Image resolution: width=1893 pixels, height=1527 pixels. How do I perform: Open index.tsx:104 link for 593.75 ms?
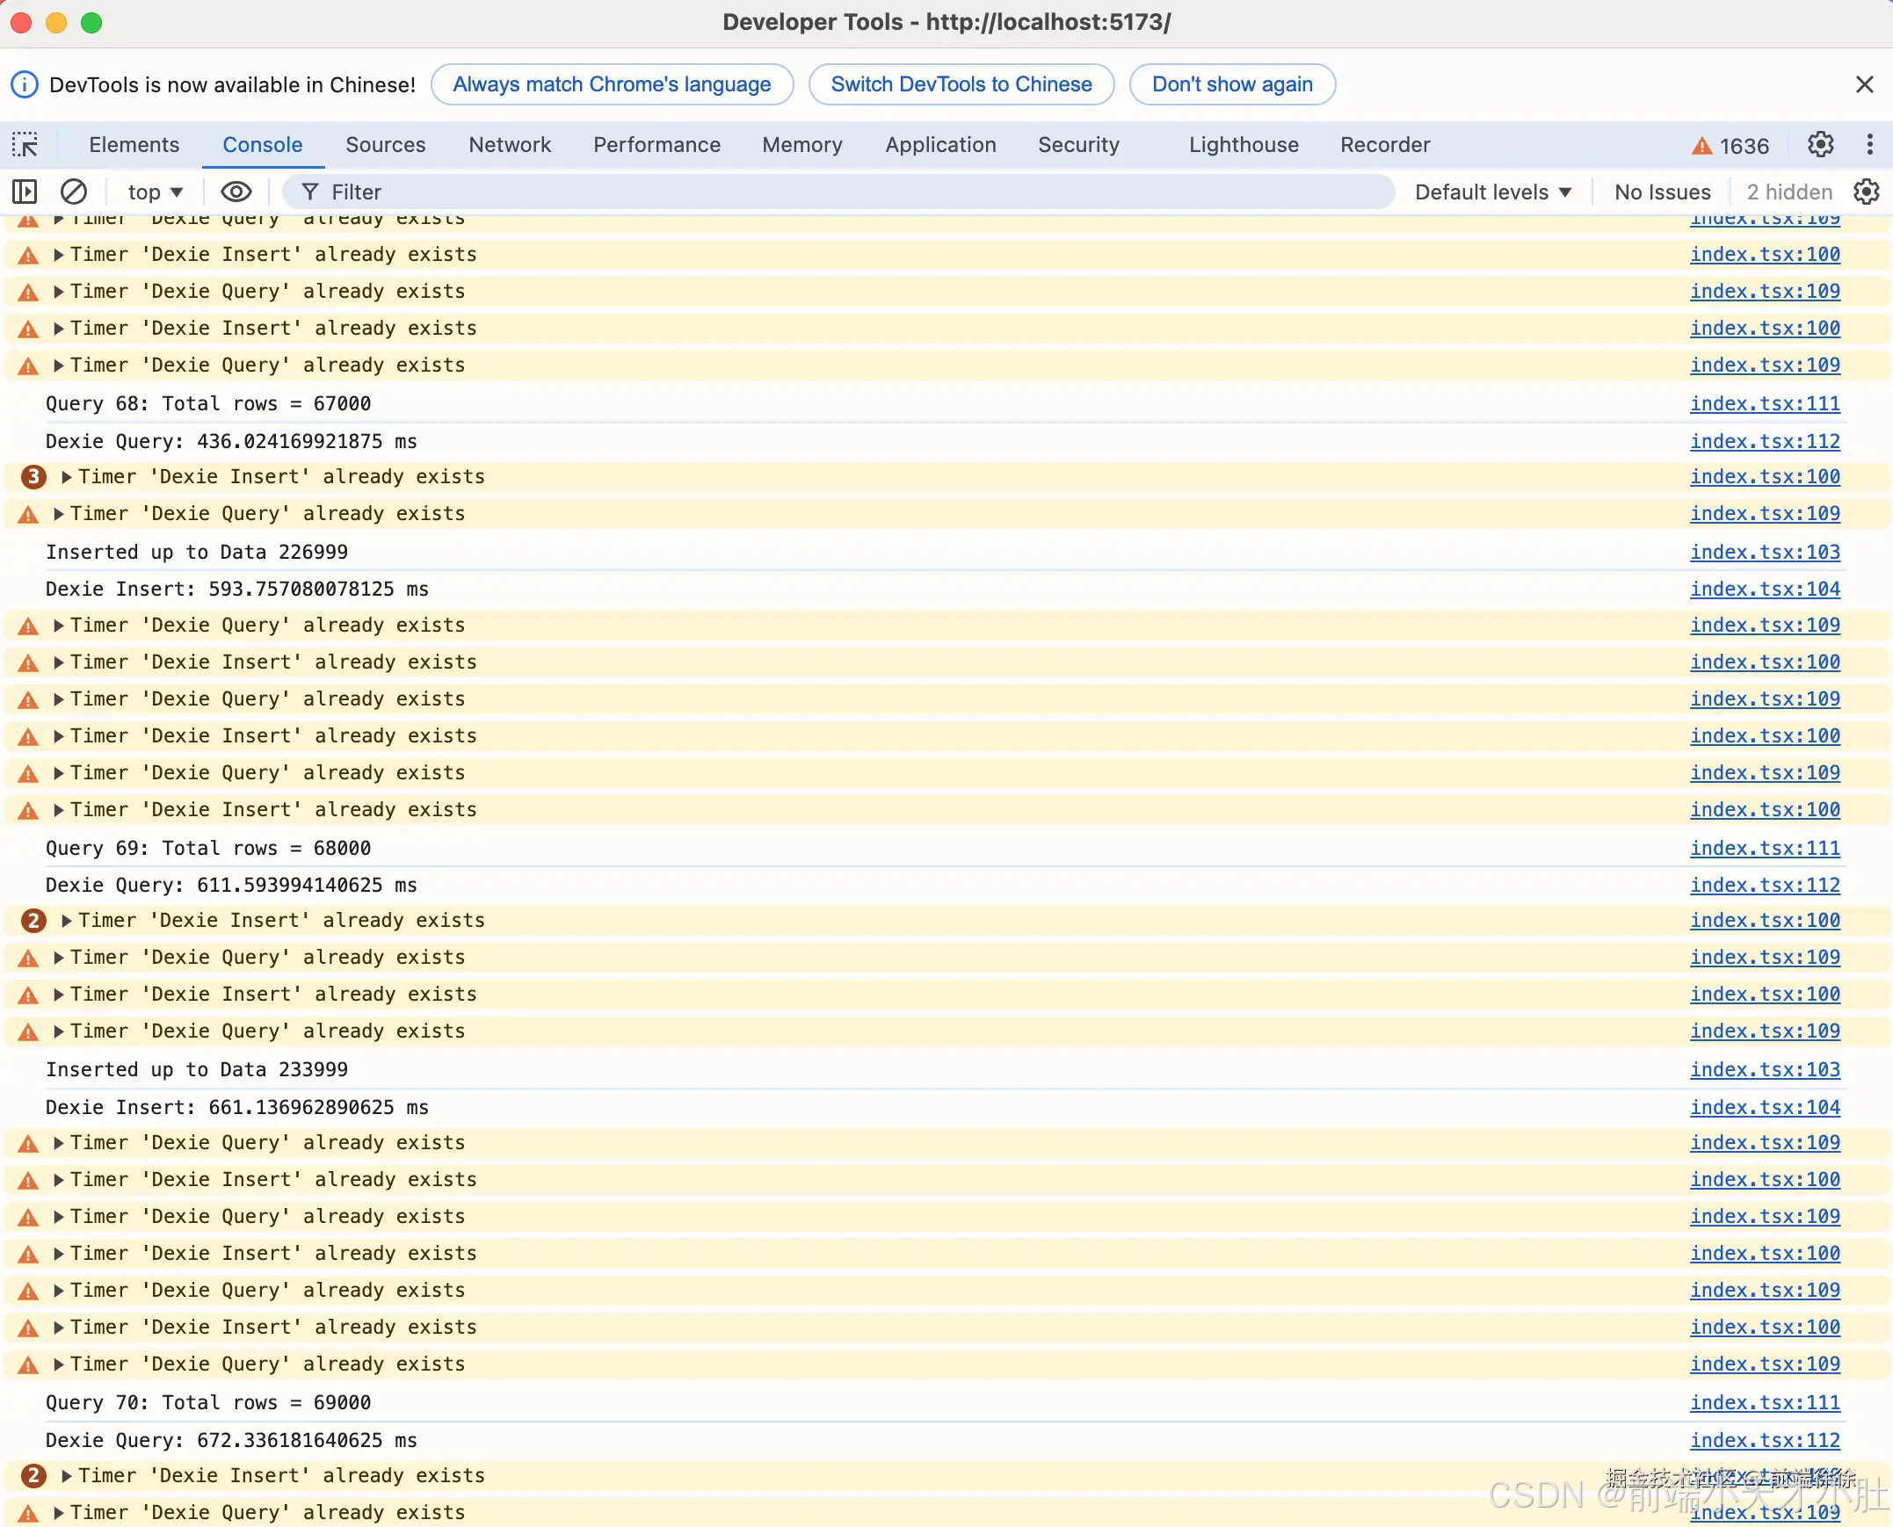(x=1765, y=590)
